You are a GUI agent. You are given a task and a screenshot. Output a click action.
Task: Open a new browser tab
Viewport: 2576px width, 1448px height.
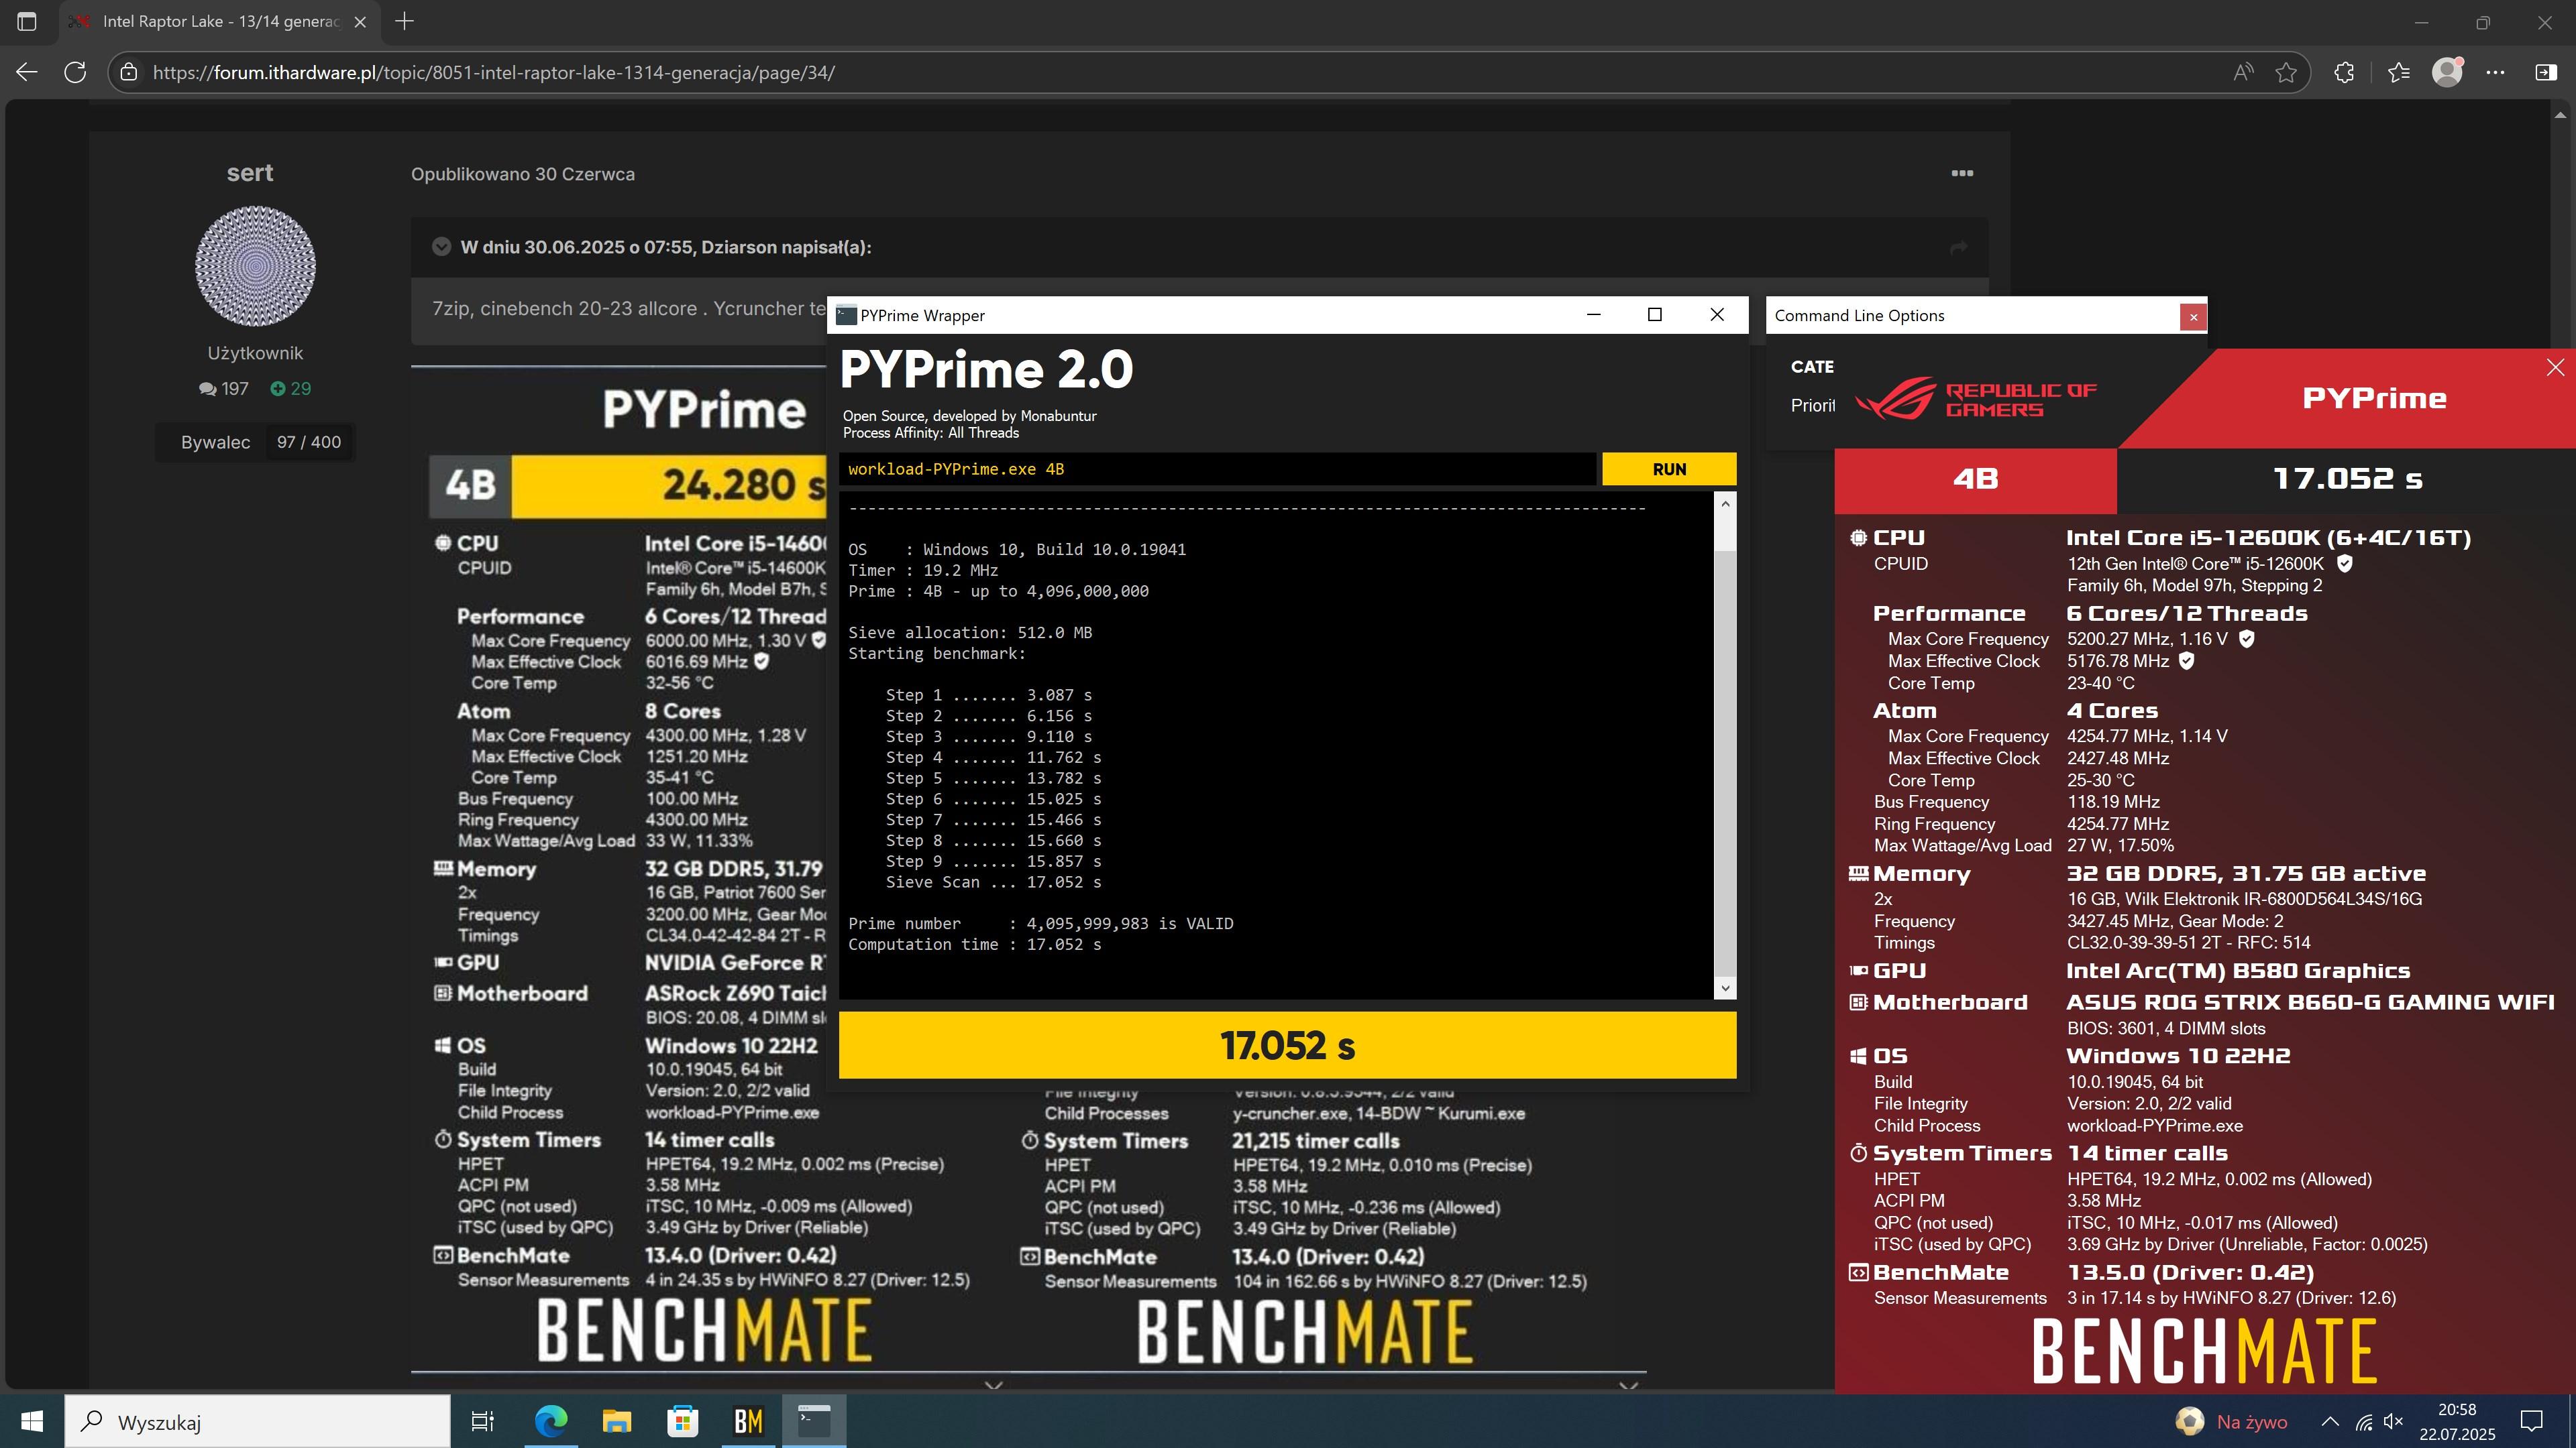click(404, 21)
